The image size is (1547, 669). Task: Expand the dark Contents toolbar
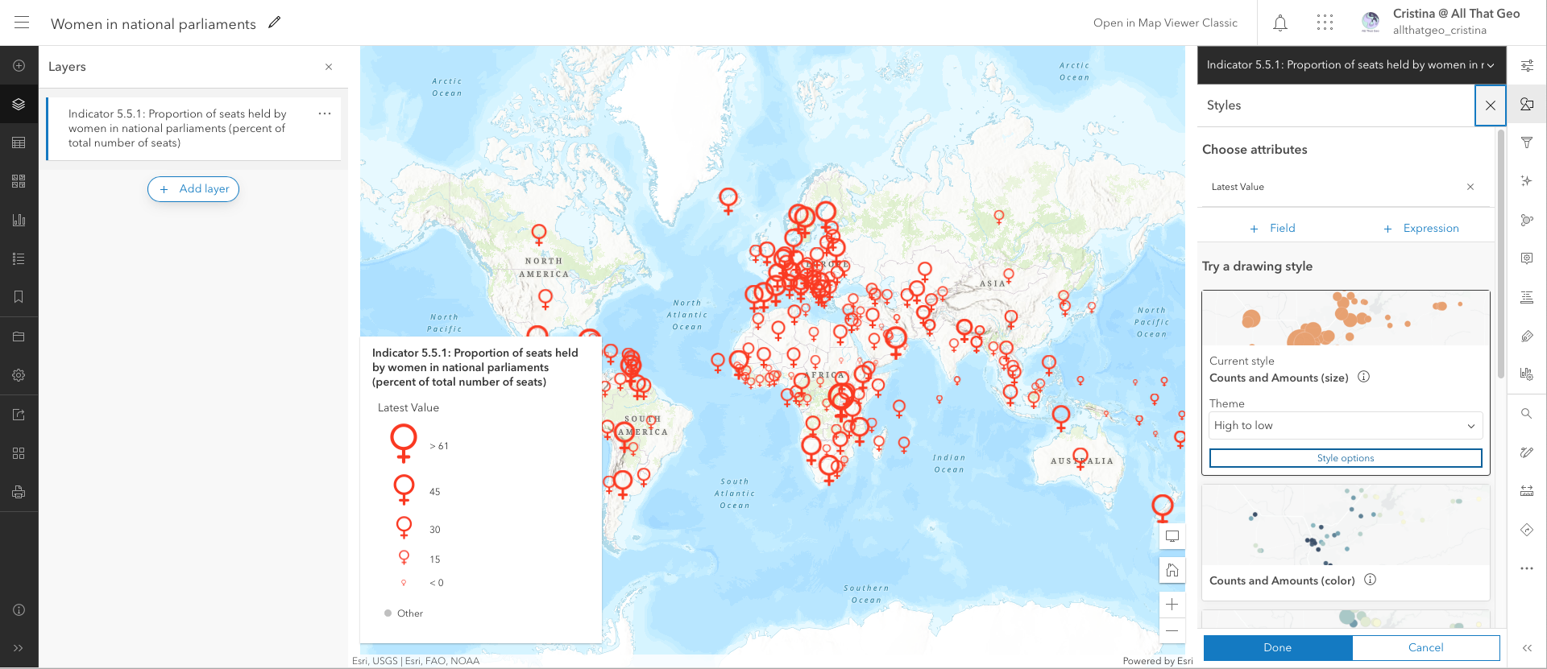click(19, 648)
